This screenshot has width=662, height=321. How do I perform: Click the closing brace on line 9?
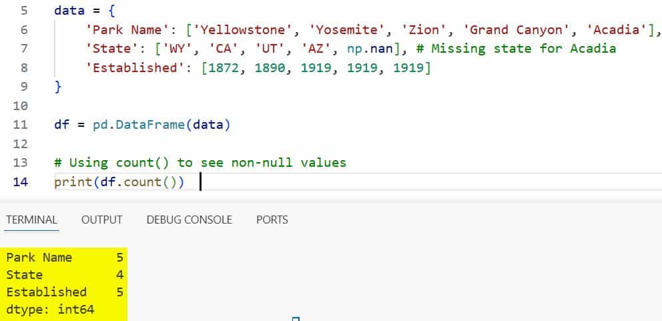point(58,87)
